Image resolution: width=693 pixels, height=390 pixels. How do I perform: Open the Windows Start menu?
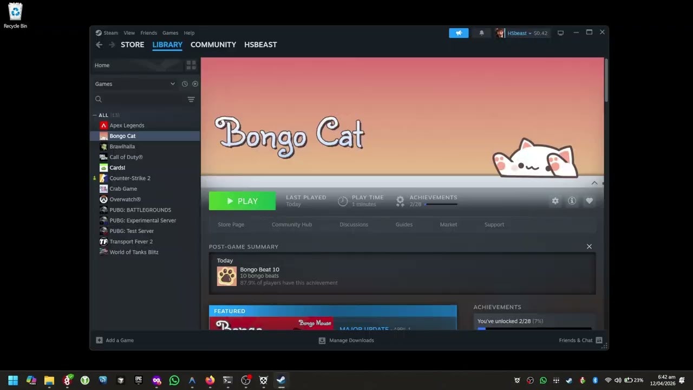13,380
